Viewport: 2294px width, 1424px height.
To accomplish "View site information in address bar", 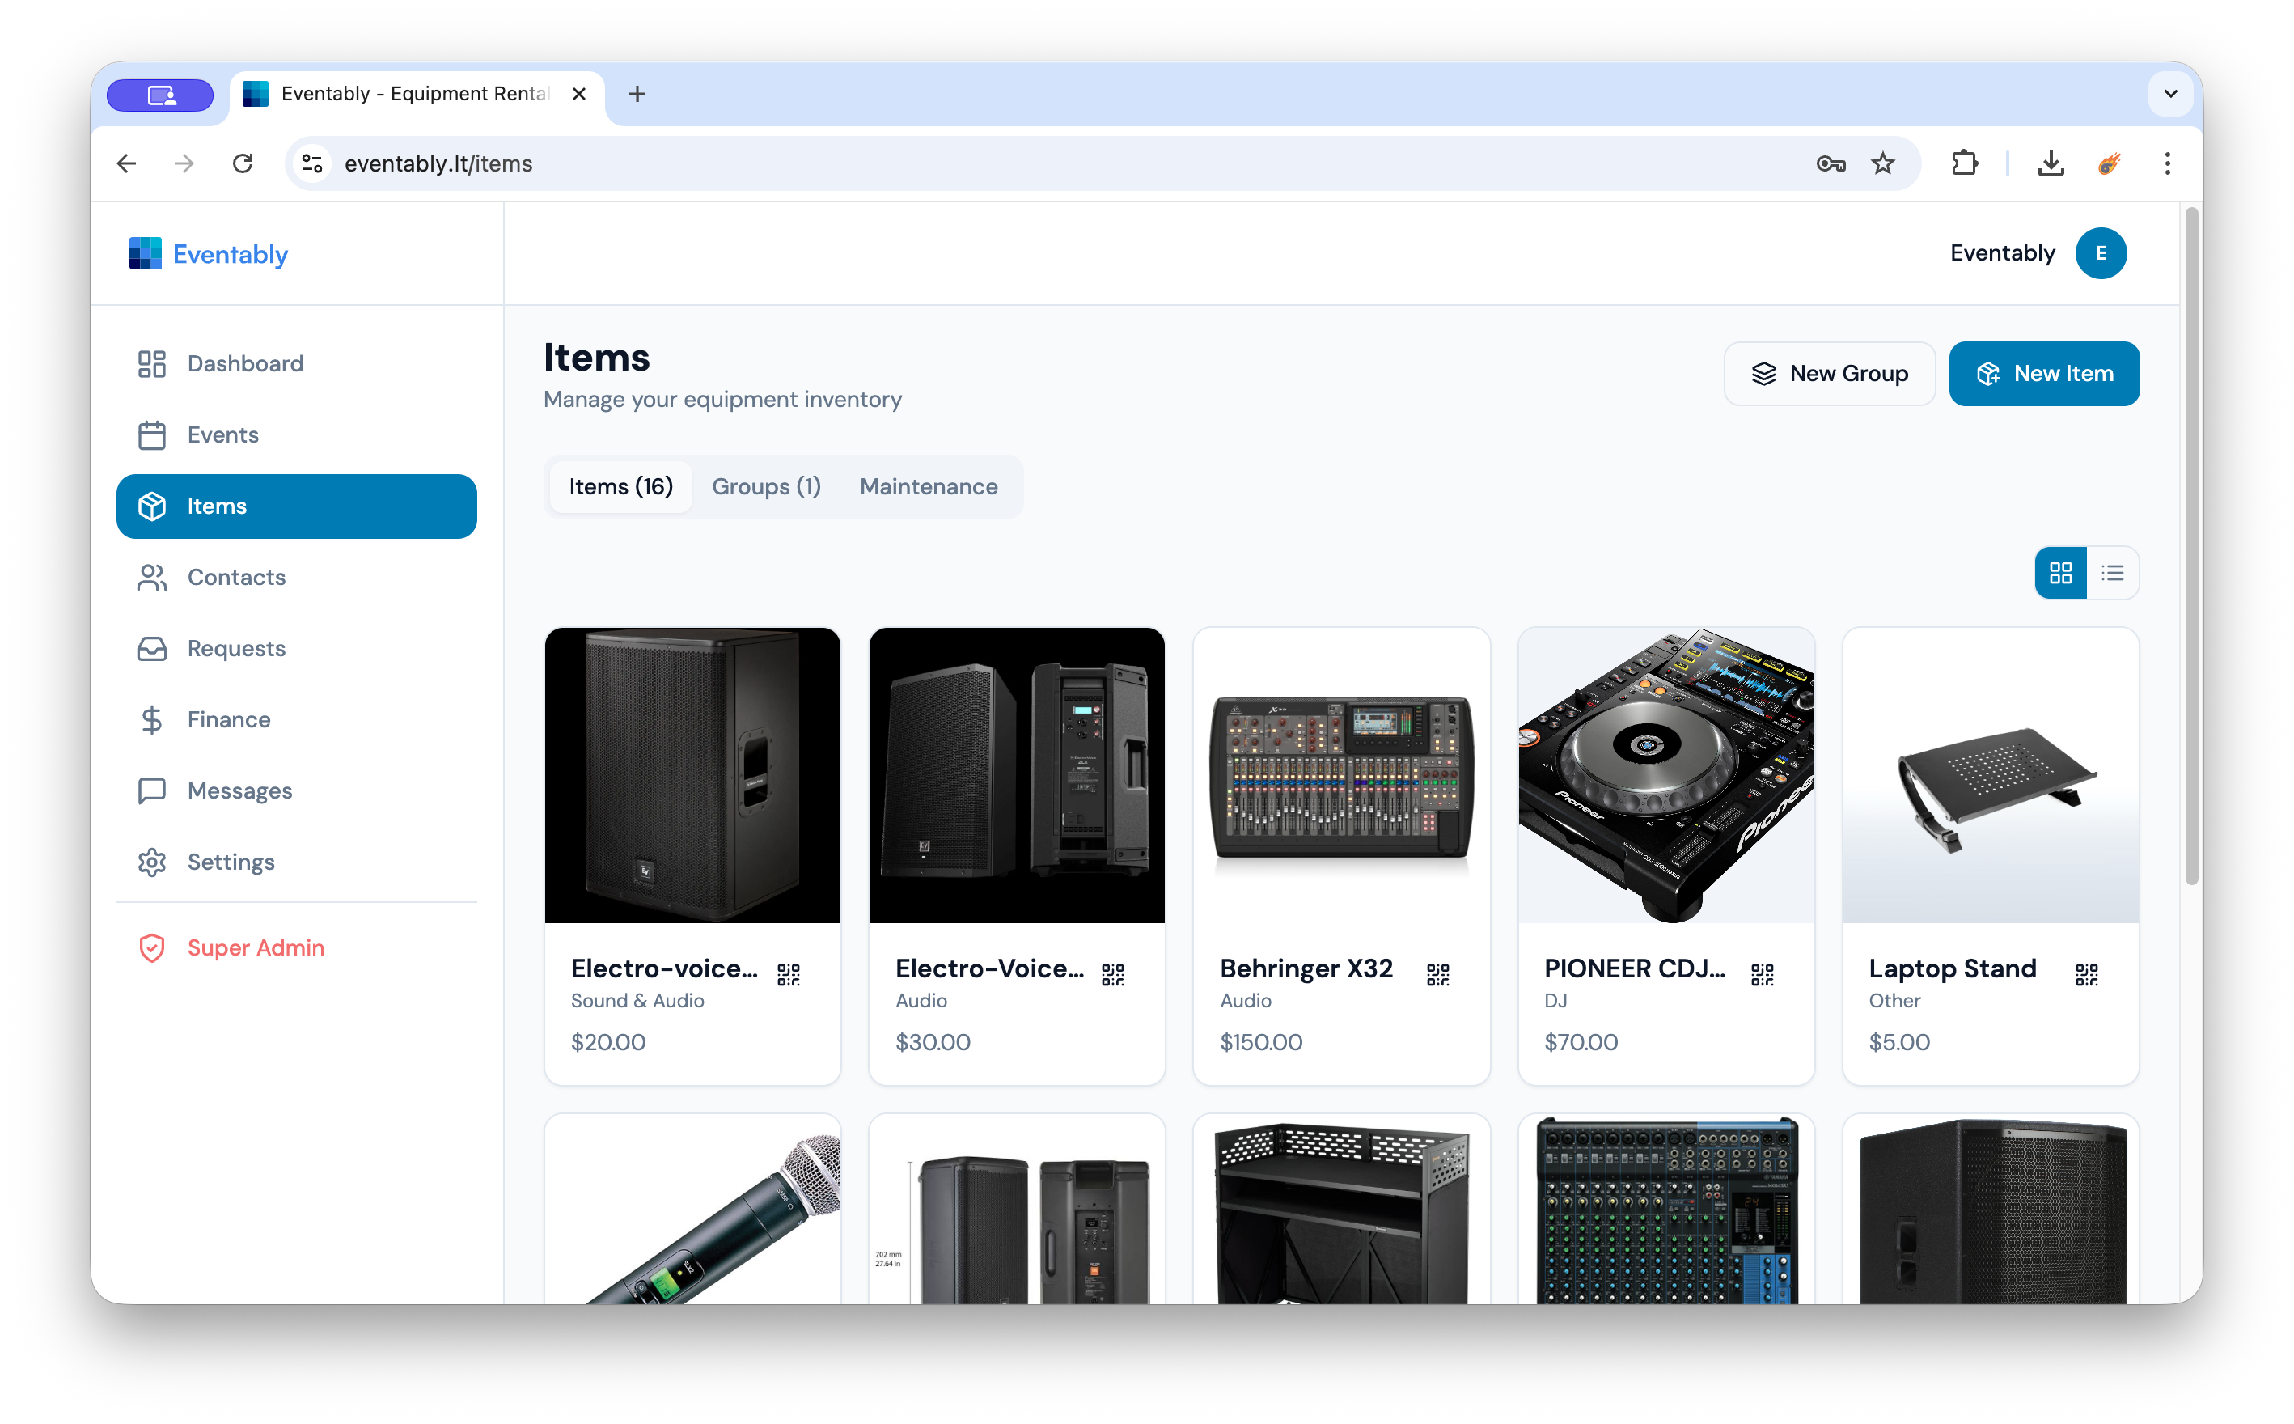I will coord(312,164).
